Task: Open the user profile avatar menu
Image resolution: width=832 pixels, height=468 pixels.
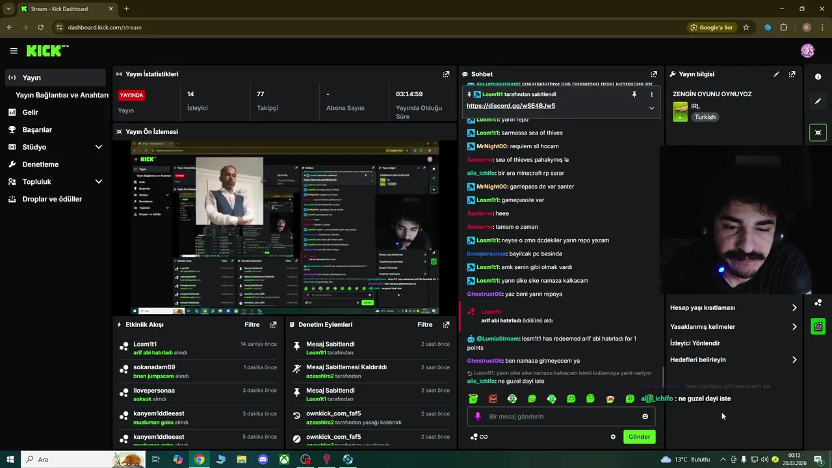Action: [x=807, y=51]
